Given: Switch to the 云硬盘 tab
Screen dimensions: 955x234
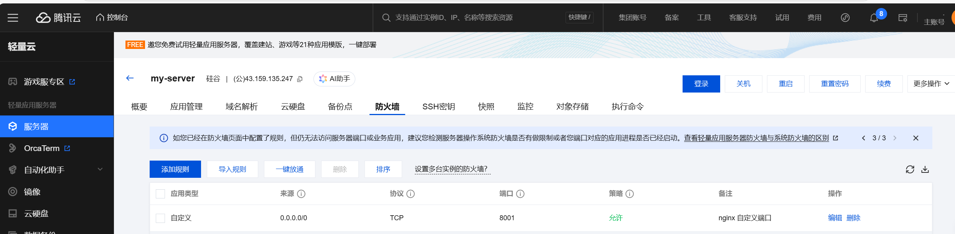Looking at the screenshot, I should [x=293, y=107].
